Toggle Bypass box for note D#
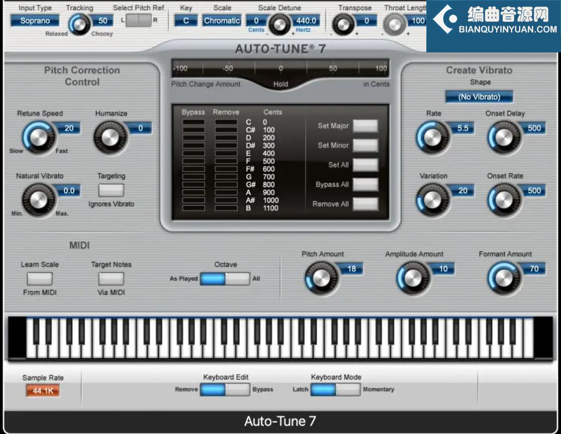The height and width of the screenshot is (434, 561). coord(194,146)
